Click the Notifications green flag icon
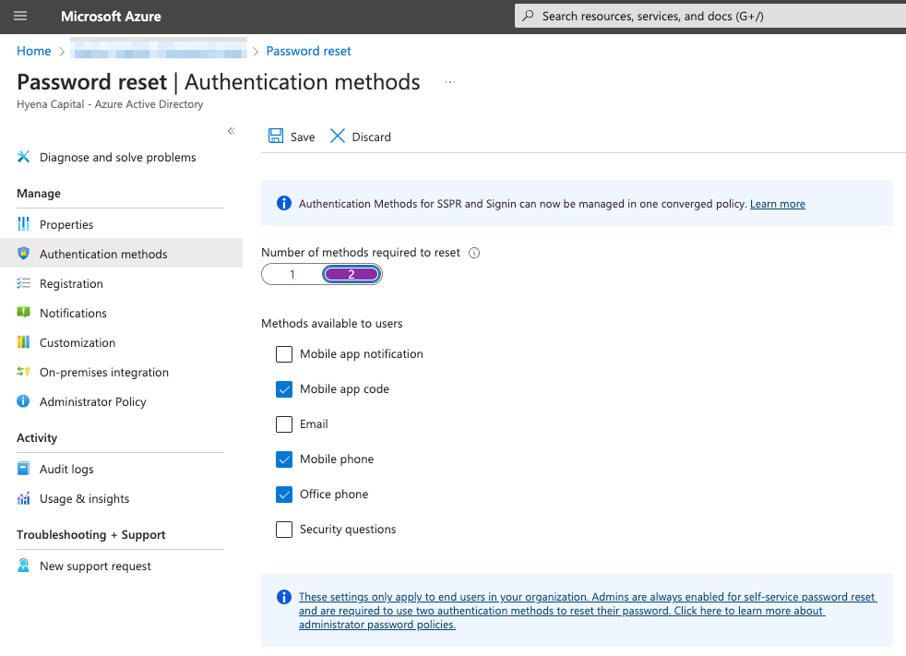Image resolution: width=906 pixels, height=656 pixels. pyautogui.click(x=23, y=313)
